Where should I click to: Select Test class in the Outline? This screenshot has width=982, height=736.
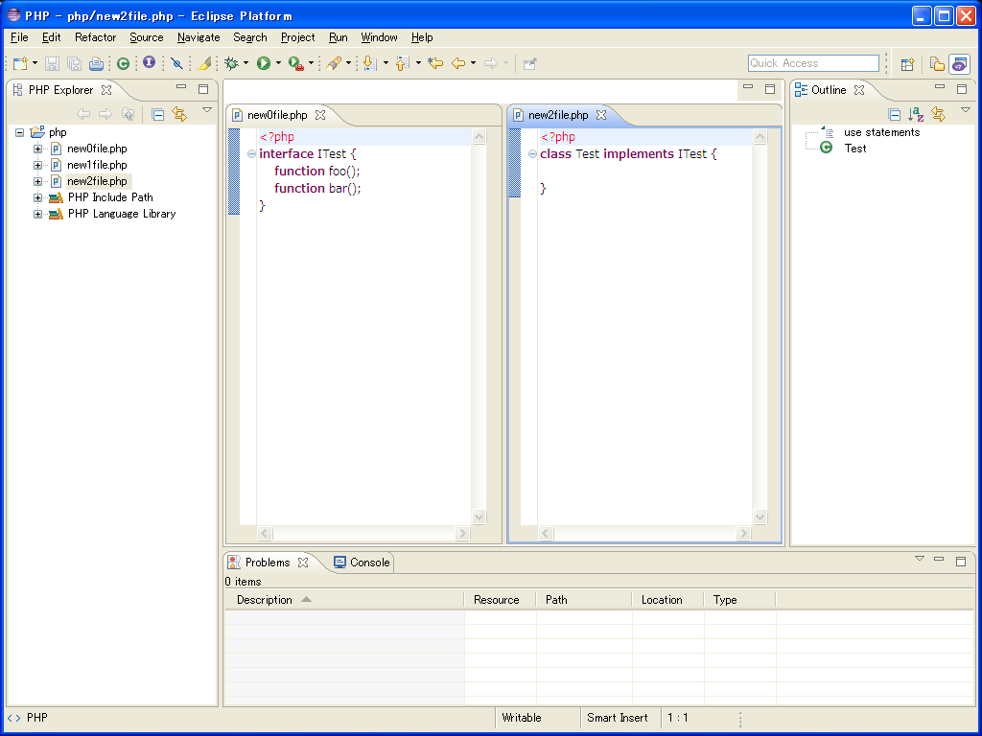[854, 149]
